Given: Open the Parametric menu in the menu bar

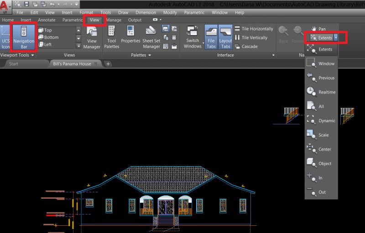Looking at the screenshot, I should pos(194,13).
